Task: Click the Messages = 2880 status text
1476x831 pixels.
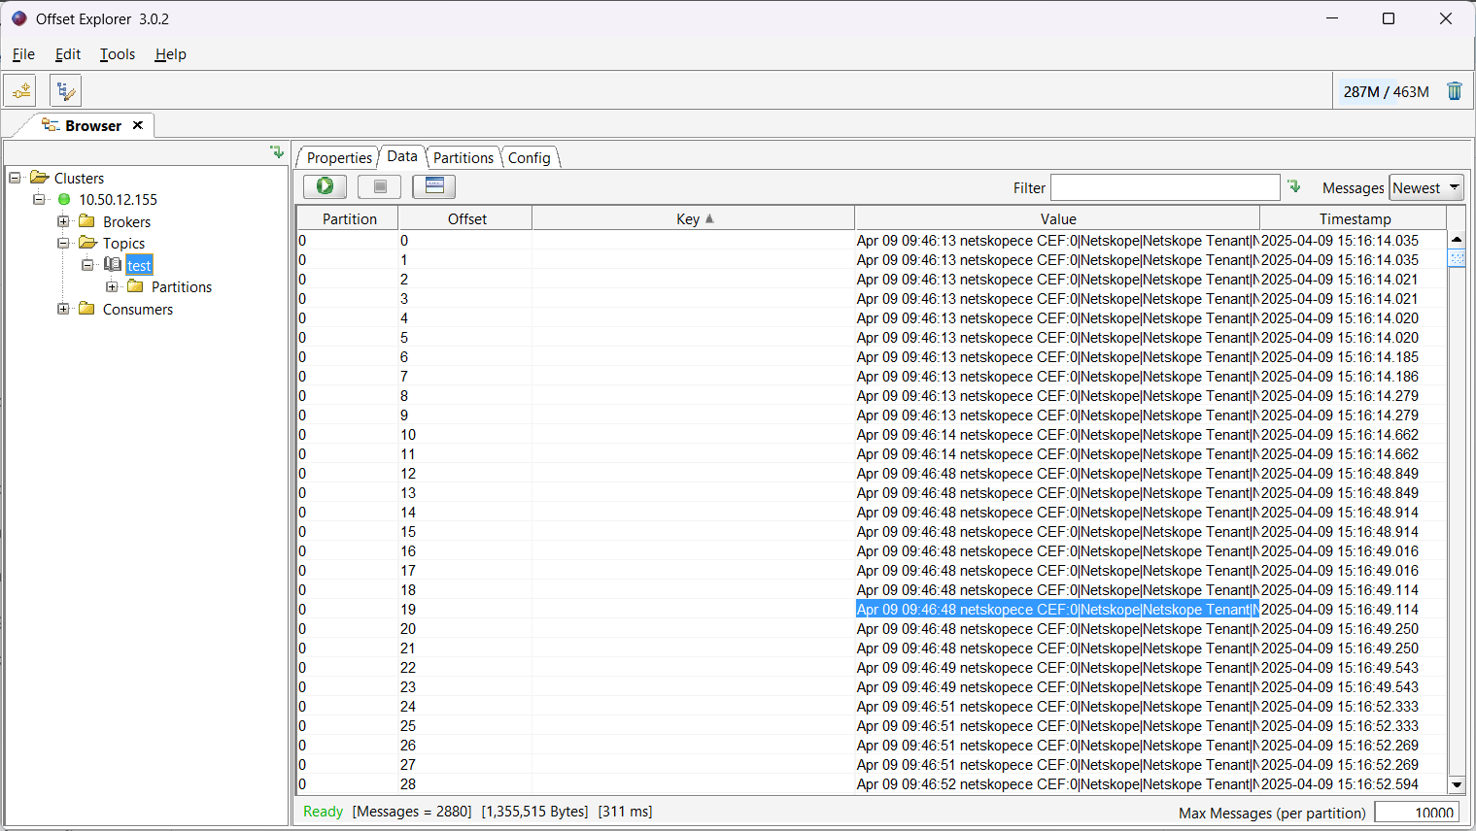Action: tap(412, 812)
